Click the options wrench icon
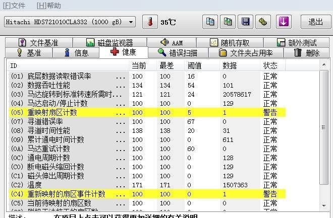The height and width of the screenshot is (218, 333). click(263, 22)
